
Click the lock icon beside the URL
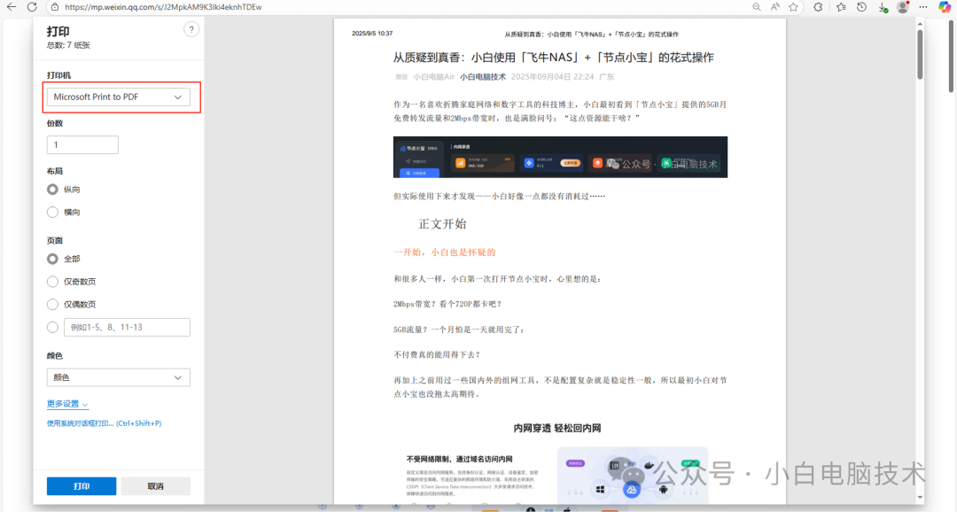coord(54,7)
